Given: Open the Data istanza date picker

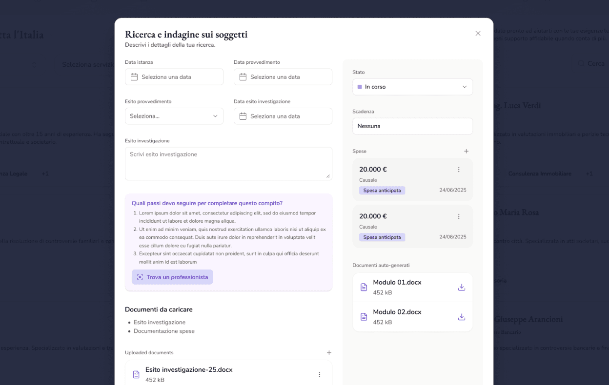Looking at the screenshot, I should 174,77.
